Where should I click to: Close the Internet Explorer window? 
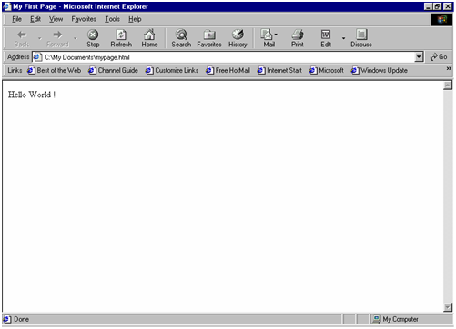(448, 6)
